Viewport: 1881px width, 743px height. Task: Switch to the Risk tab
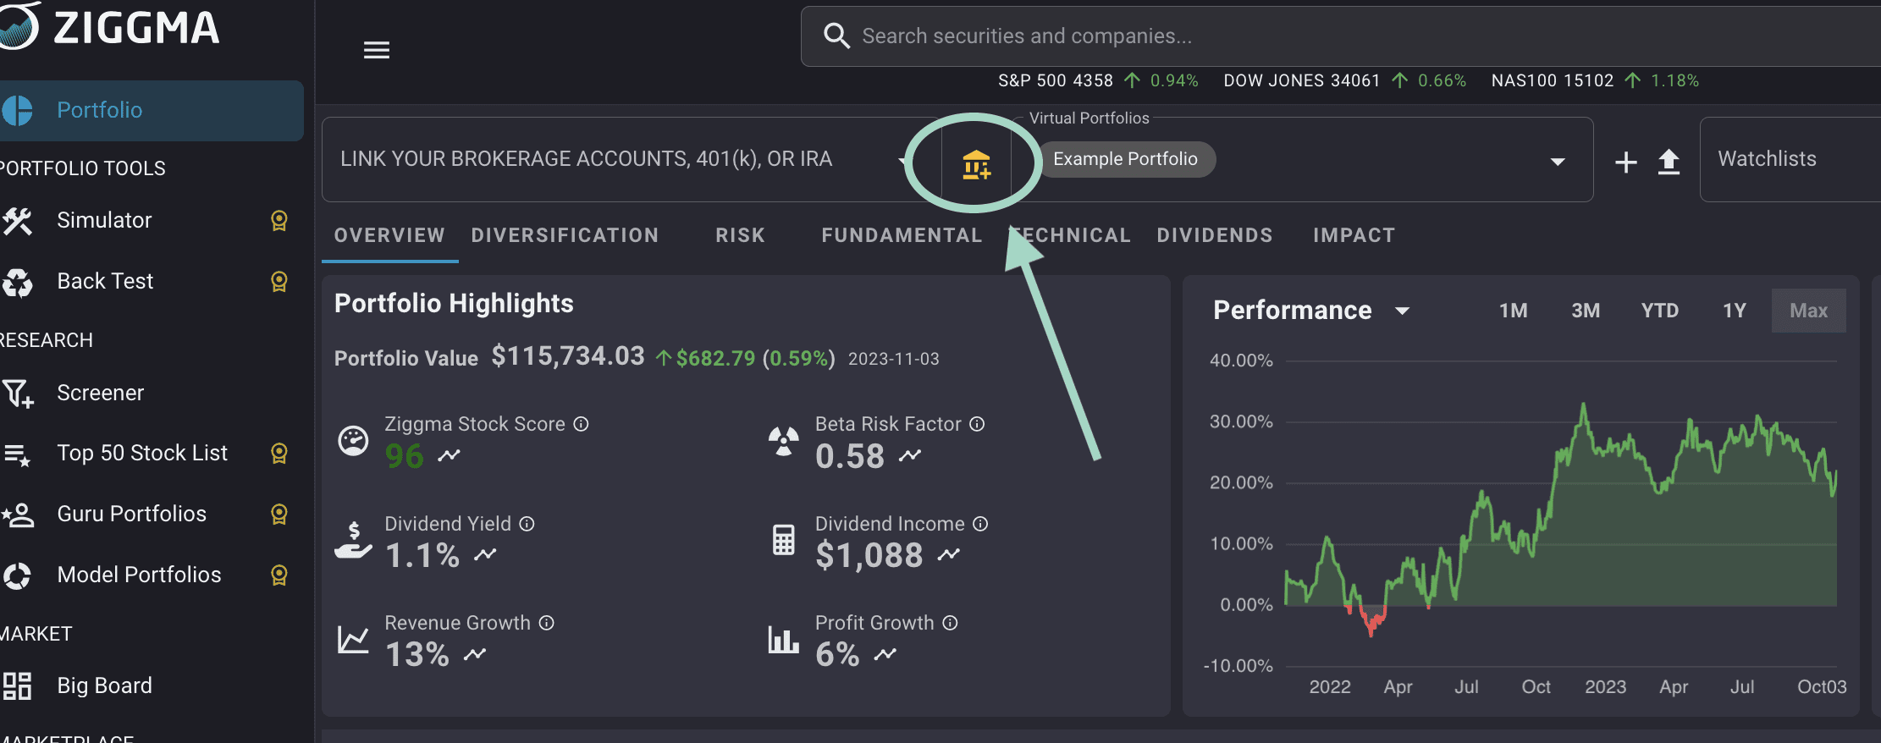[x=740, y=235]
